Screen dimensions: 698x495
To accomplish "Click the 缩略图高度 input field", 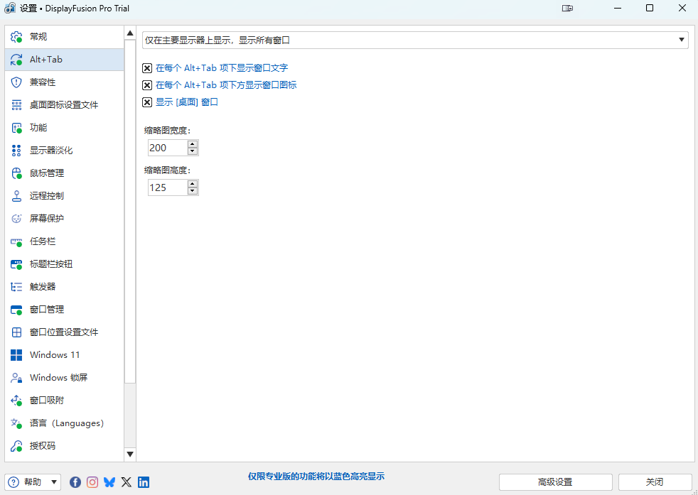I will (167, 187).
